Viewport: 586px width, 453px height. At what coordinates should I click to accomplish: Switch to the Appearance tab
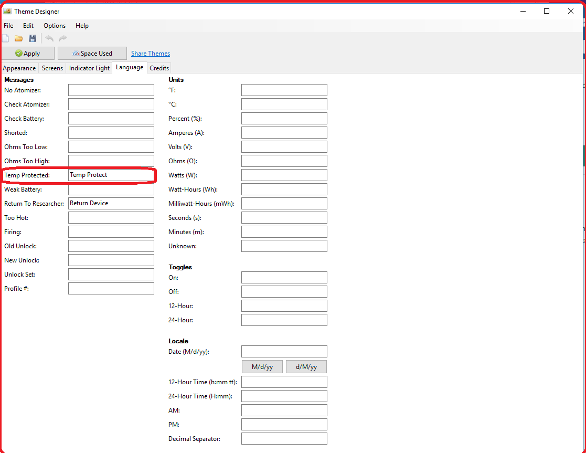[19, 68]
